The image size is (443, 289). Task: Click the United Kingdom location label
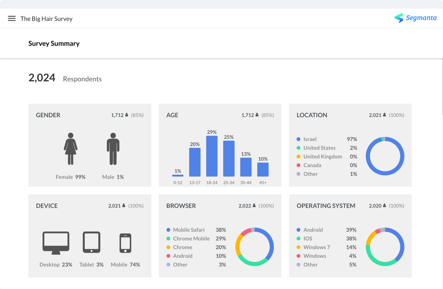pyautogui.click(x=323, y=156)
